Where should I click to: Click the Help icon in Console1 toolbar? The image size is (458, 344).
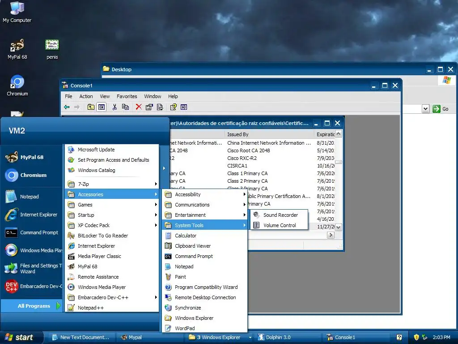(173, 107)
